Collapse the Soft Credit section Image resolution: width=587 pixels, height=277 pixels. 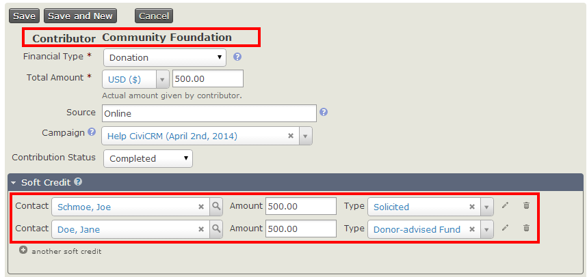coord(13,183)
